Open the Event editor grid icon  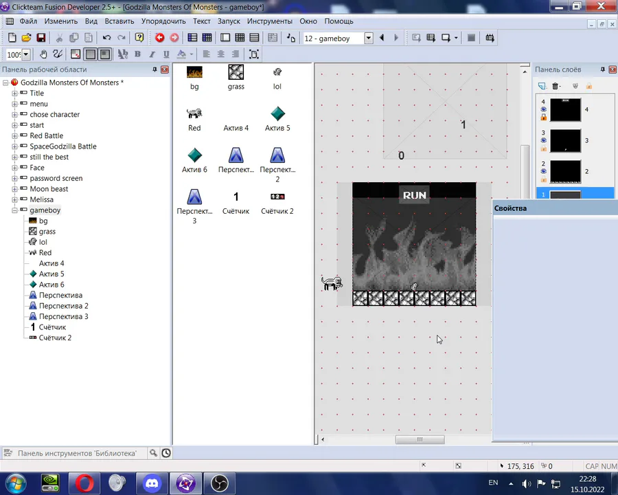coord(240,38)
